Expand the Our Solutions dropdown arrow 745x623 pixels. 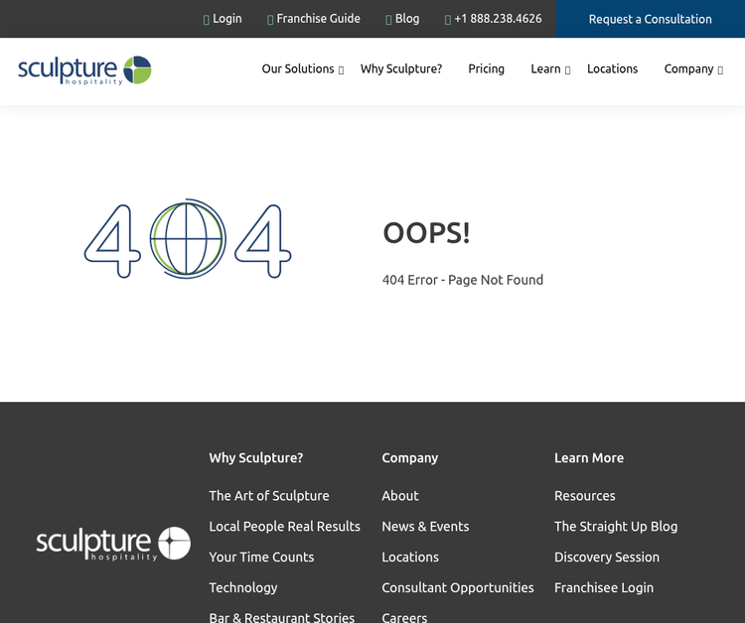point(341,70)
